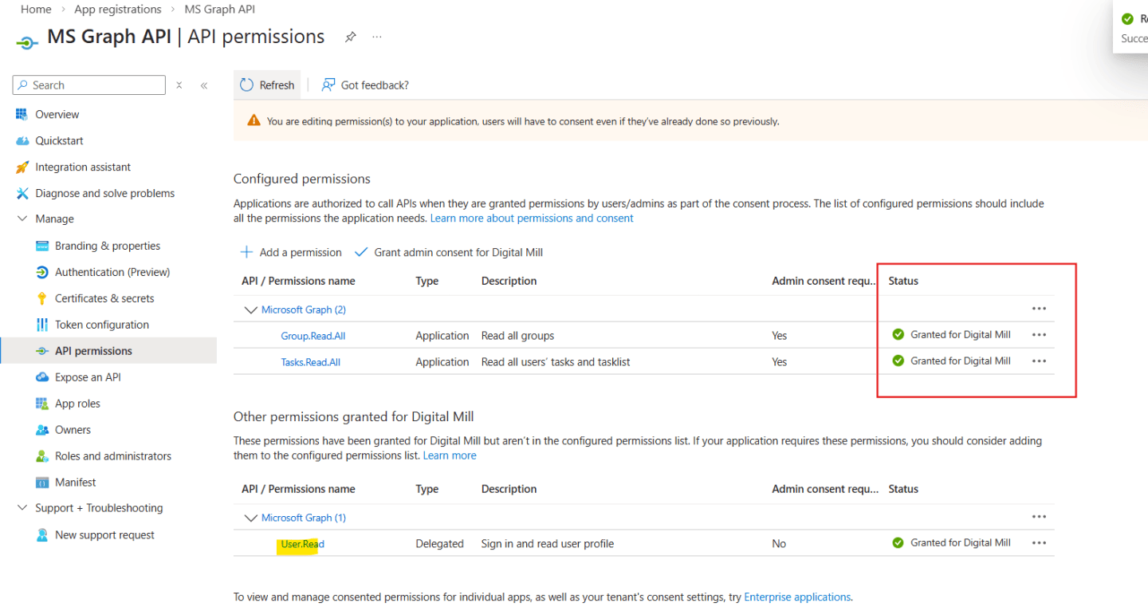Click the sidebar Search field

click(89, 85)
